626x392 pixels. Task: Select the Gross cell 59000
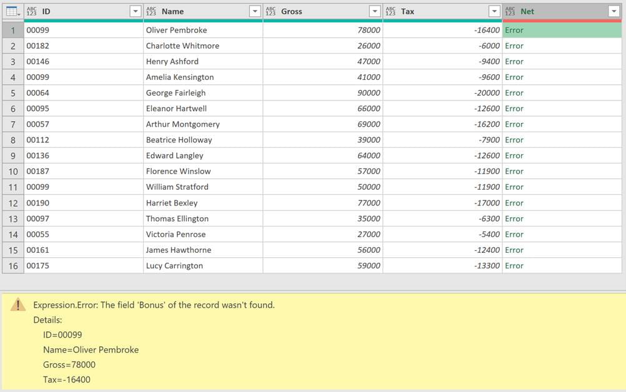pos(322,265)
